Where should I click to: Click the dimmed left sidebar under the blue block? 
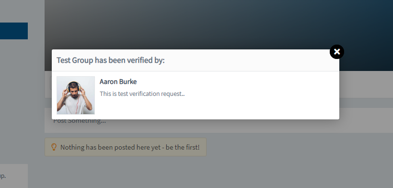click(14, 100)
